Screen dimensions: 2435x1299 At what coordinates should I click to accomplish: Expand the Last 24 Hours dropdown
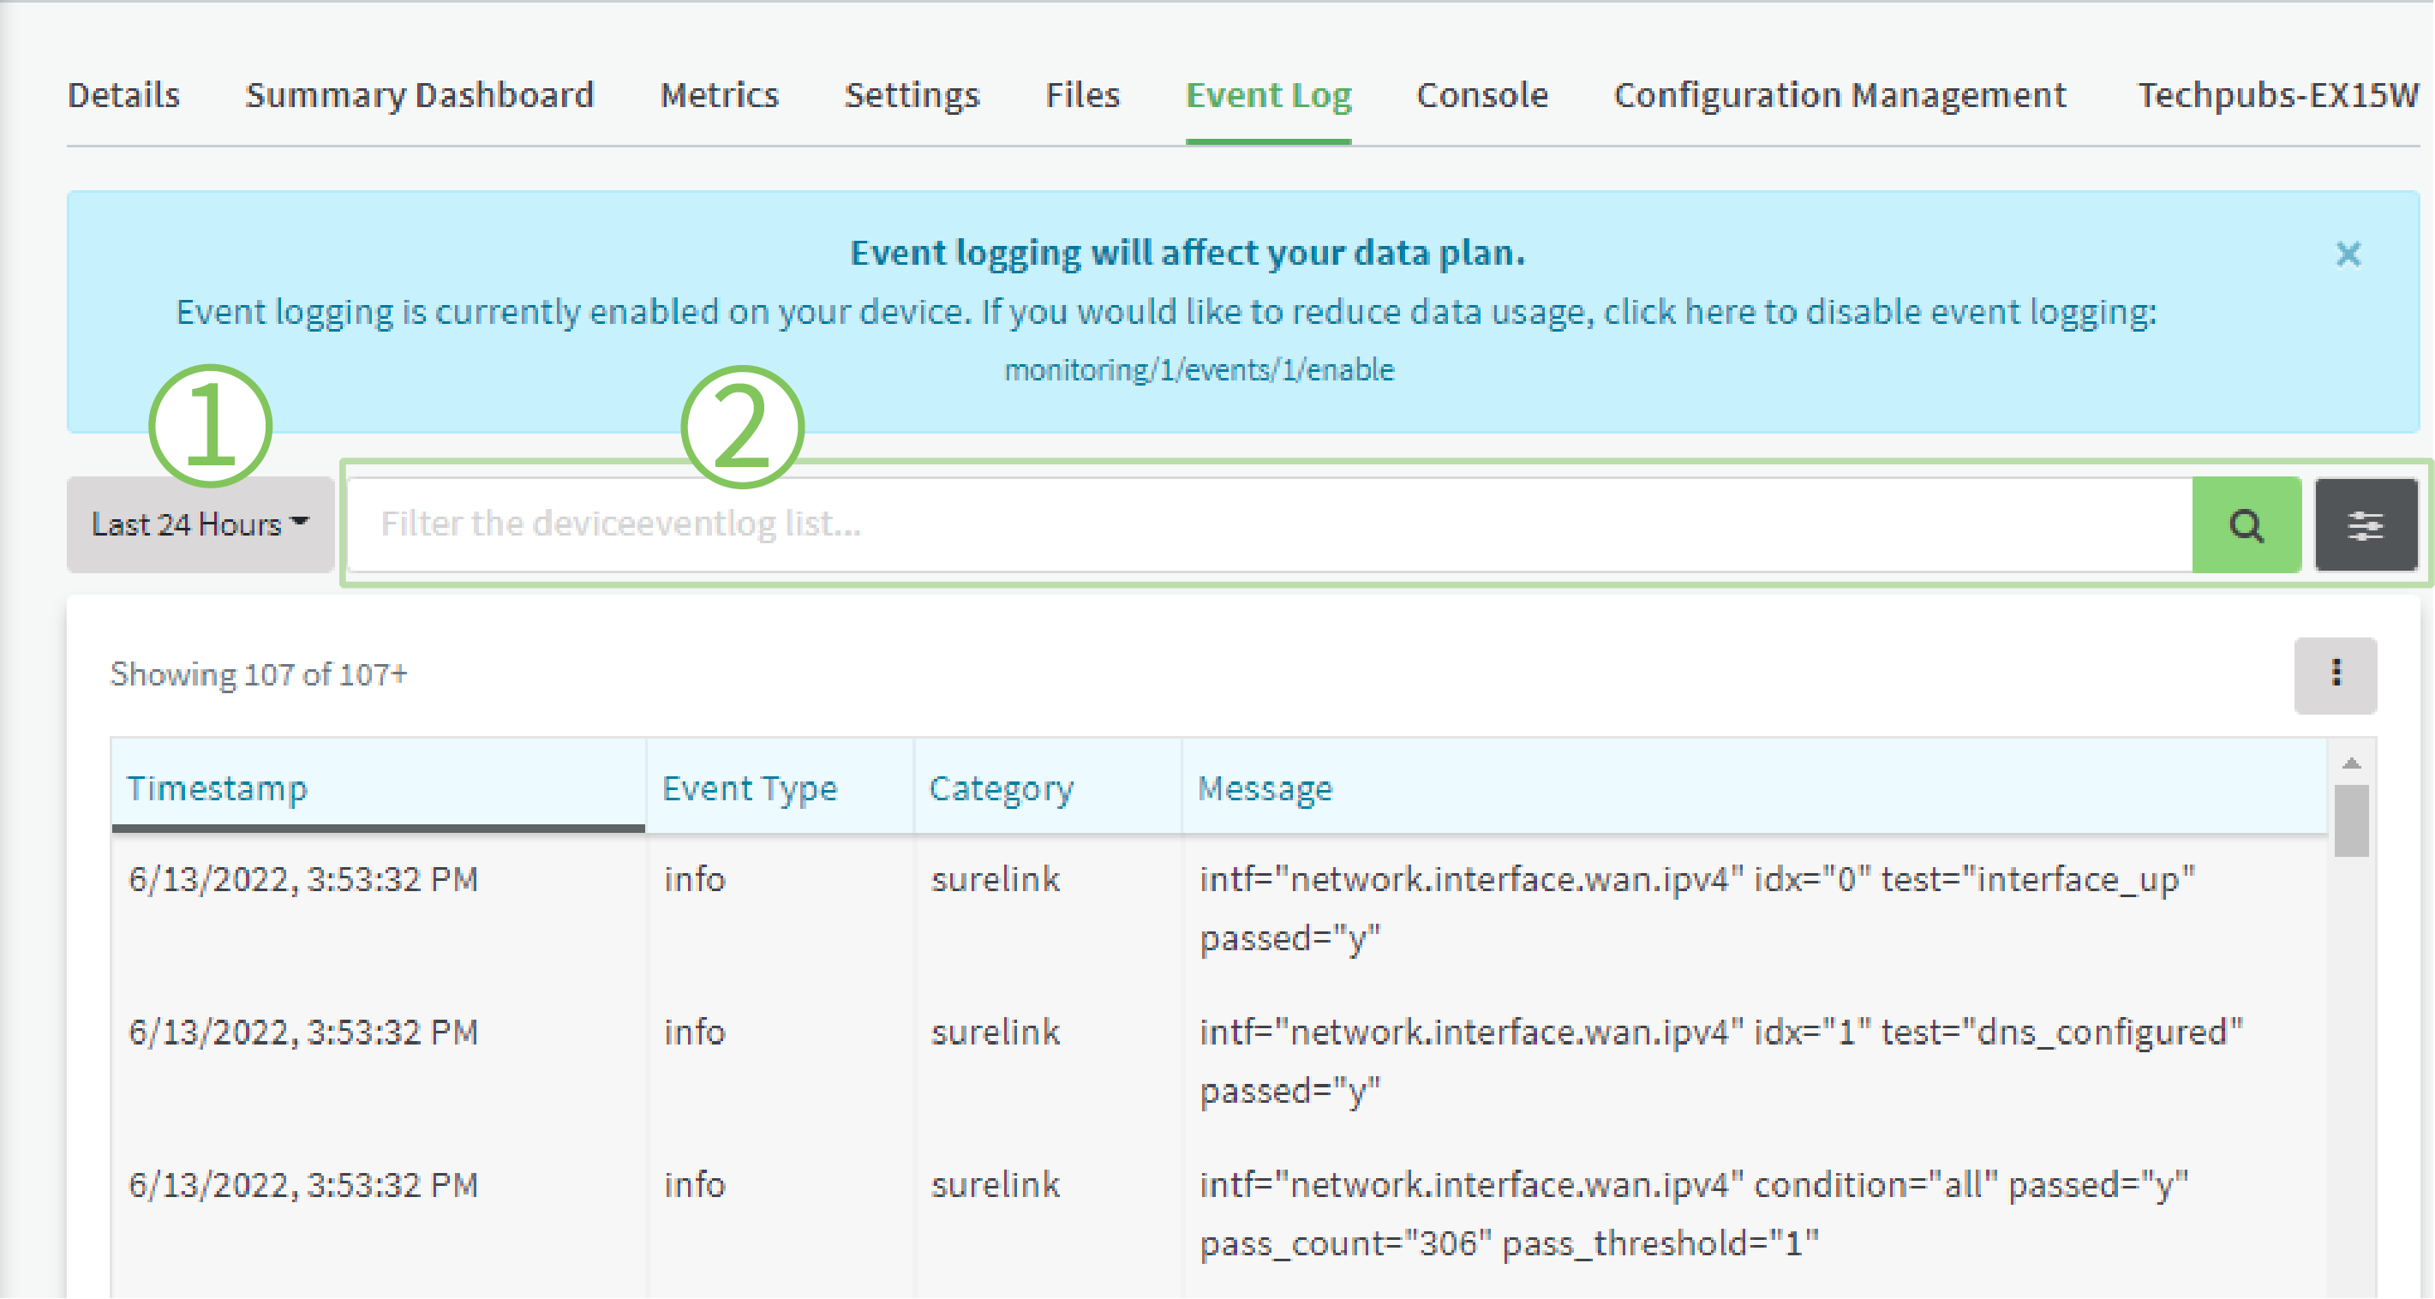(x=200, y=524)
